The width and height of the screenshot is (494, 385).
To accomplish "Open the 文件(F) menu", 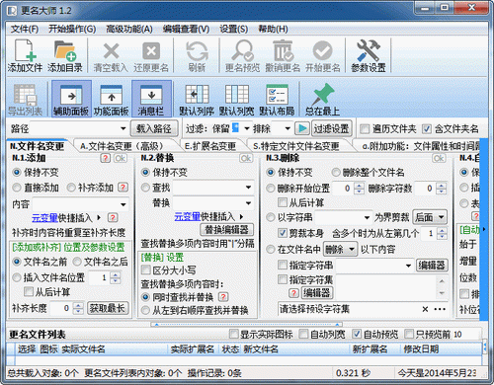I will coord(25,29).
